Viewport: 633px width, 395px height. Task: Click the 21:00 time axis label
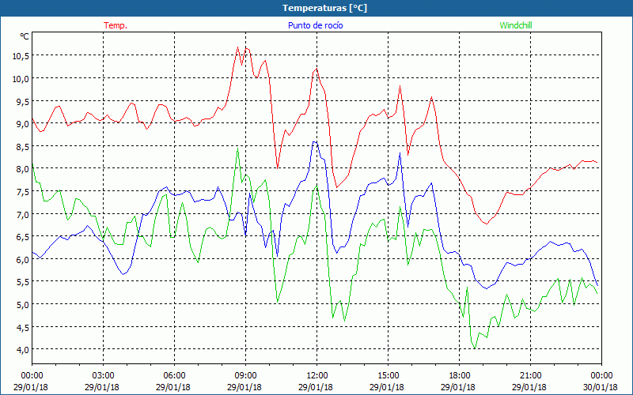click(x=530, y=376)
